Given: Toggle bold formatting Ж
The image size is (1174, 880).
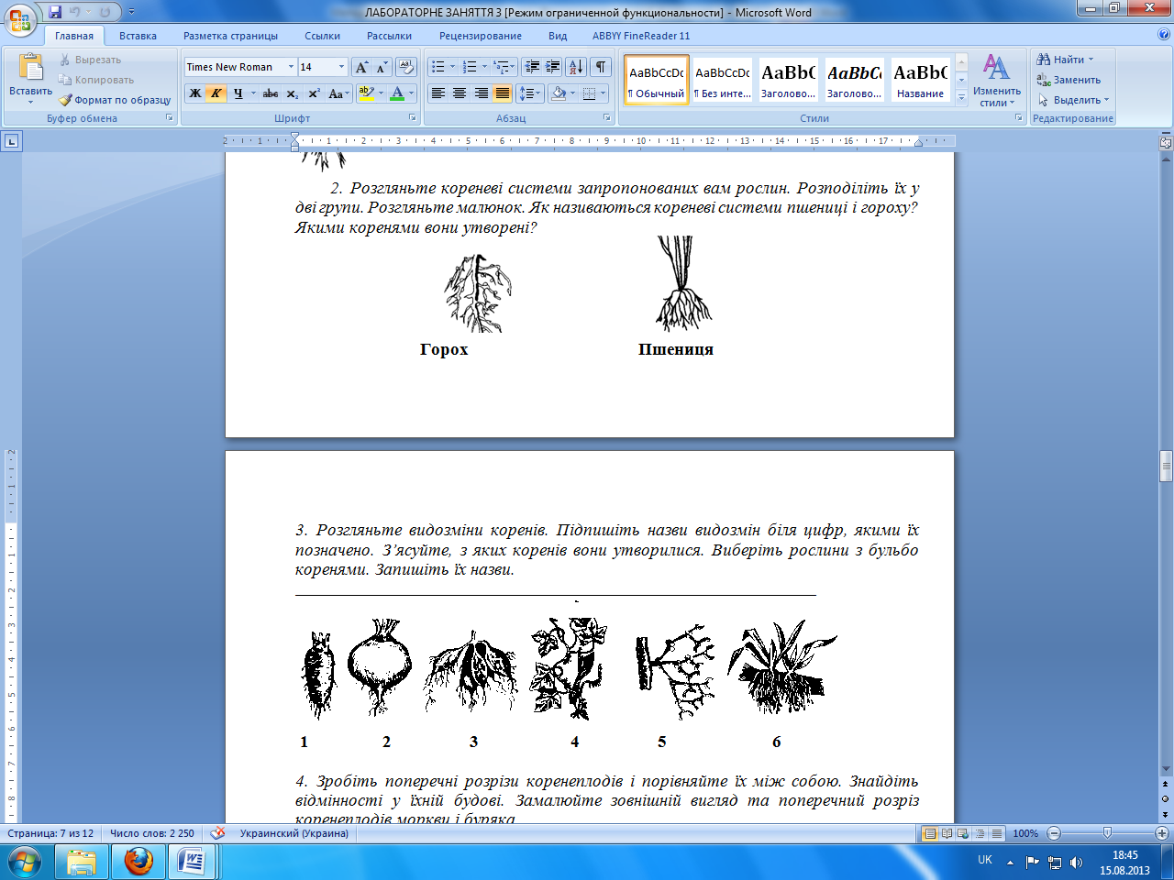Looking at the screenshot, I should (195, 93).
